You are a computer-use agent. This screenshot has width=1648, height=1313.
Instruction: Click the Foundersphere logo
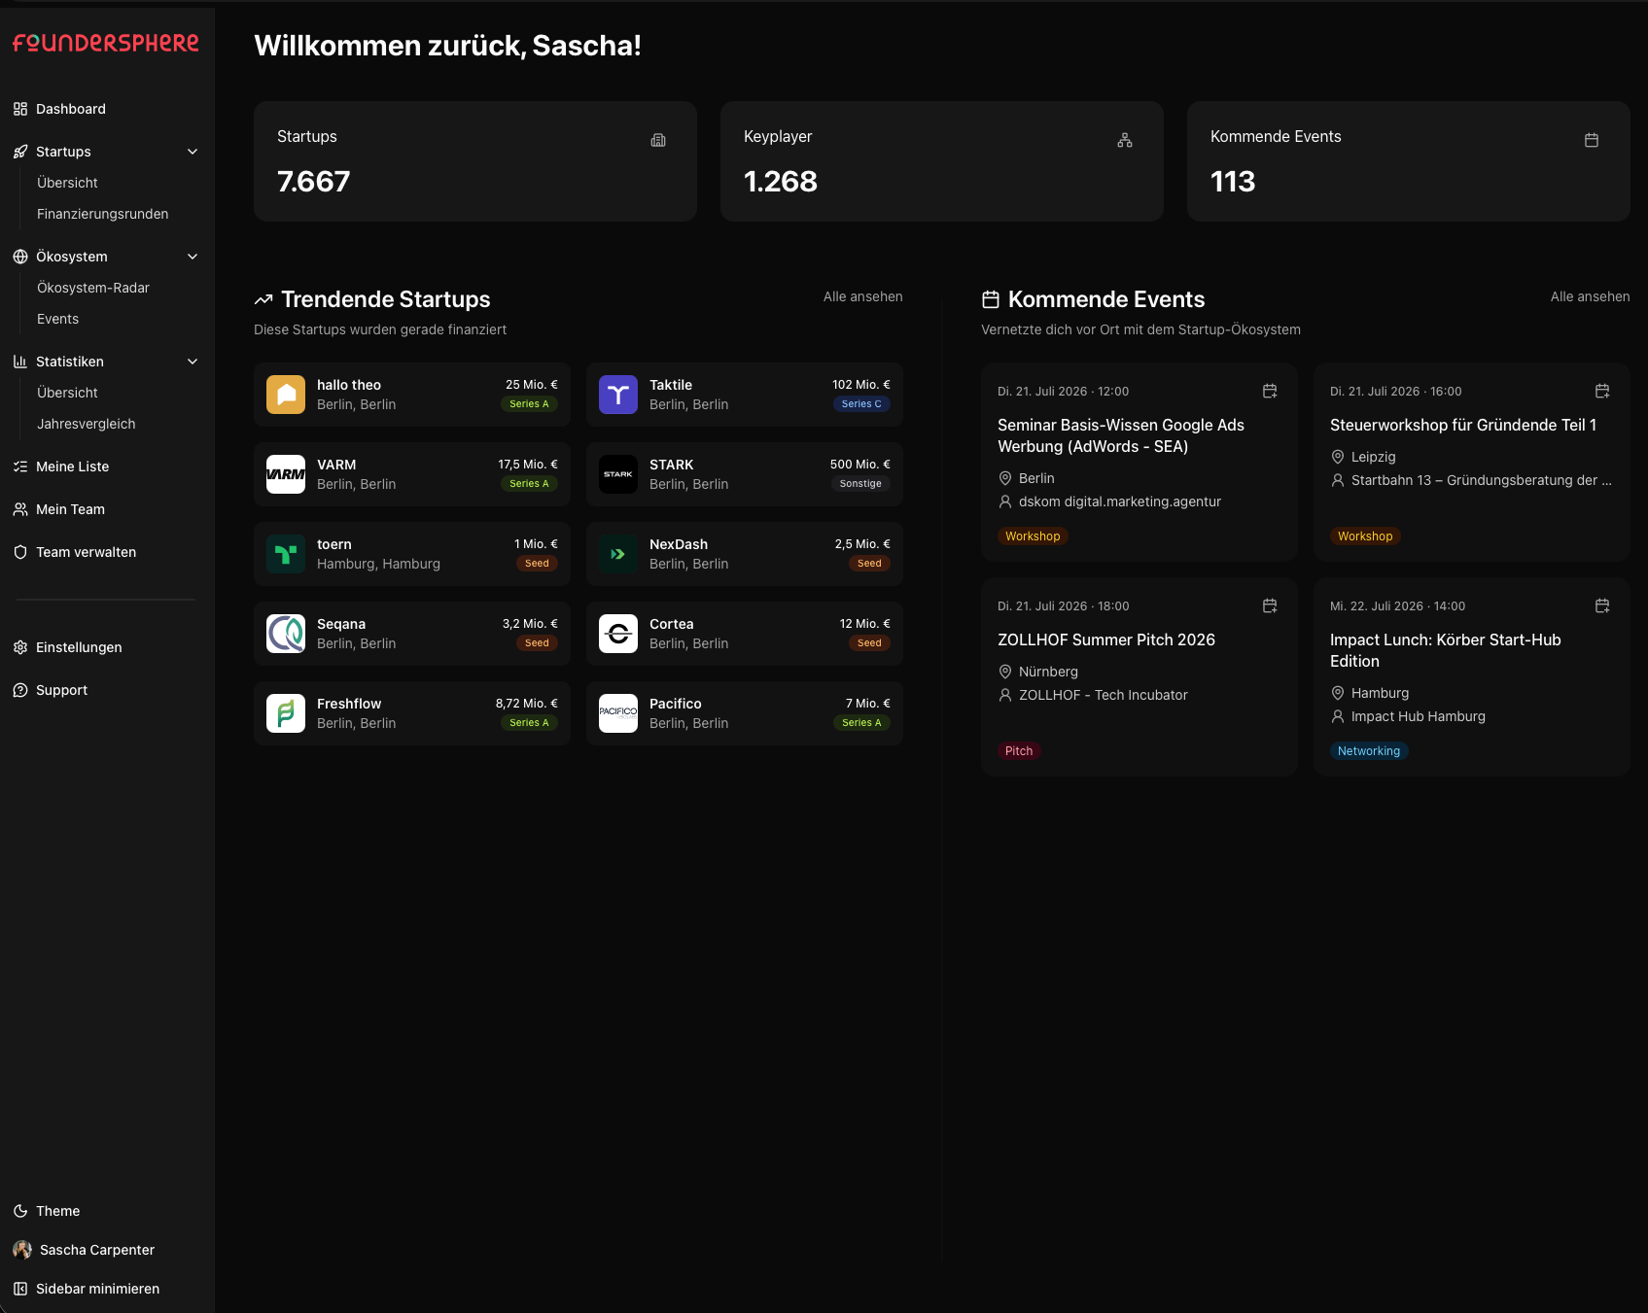click(x=106, y=43)
